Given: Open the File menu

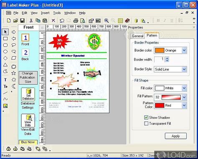Looking at the screenshot, I should pos(16,13).
